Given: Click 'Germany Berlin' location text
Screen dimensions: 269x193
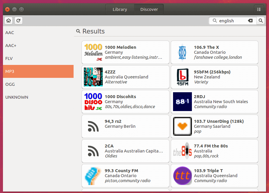Looking at the screenshot, I should click(x=120, y=126).
